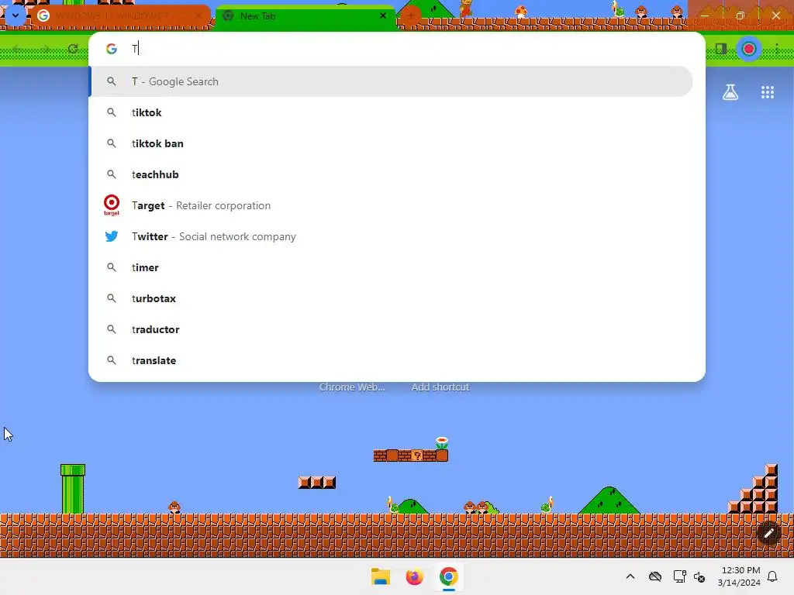
Task: Open the Google apps grid
Action: click(x=767, y=92)
